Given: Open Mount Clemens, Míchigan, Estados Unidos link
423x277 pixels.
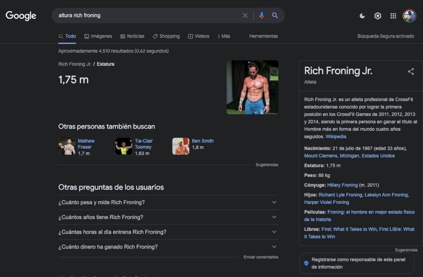Looking at the screenshot, I should tap(349, 156).
